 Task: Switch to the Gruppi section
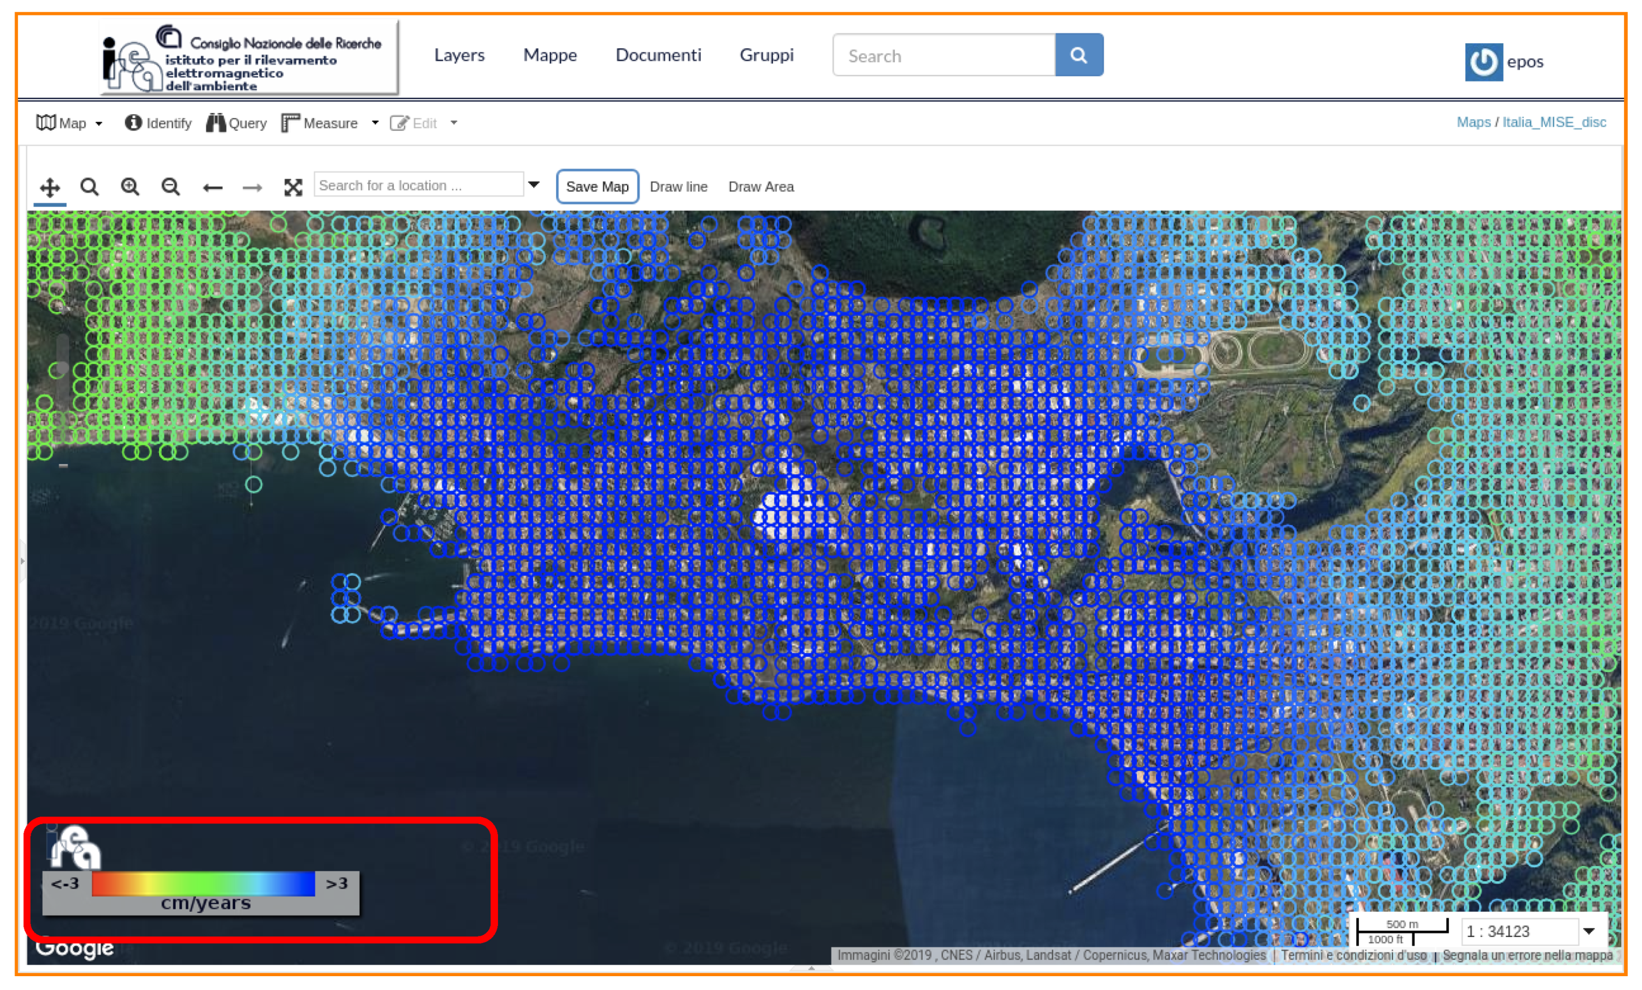pos(767,55)
